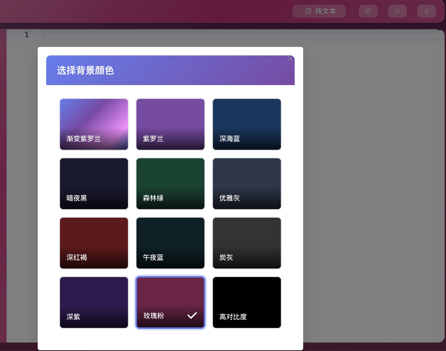This screenshot has width=446, height=351.
Task: Click line number 1 in the gutter
Action: point(27,34)
